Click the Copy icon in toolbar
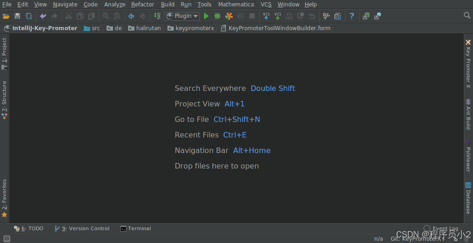473x243 pixels. pos(80,16)
